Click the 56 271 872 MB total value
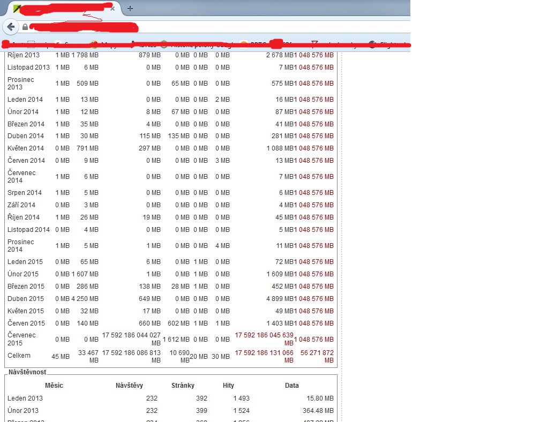The image size is (540, 422). (x=315, y=357)
